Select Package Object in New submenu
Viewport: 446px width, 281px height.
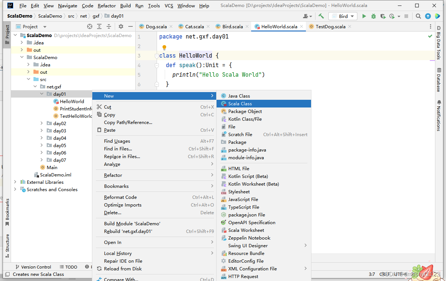(x=264, y=112)
